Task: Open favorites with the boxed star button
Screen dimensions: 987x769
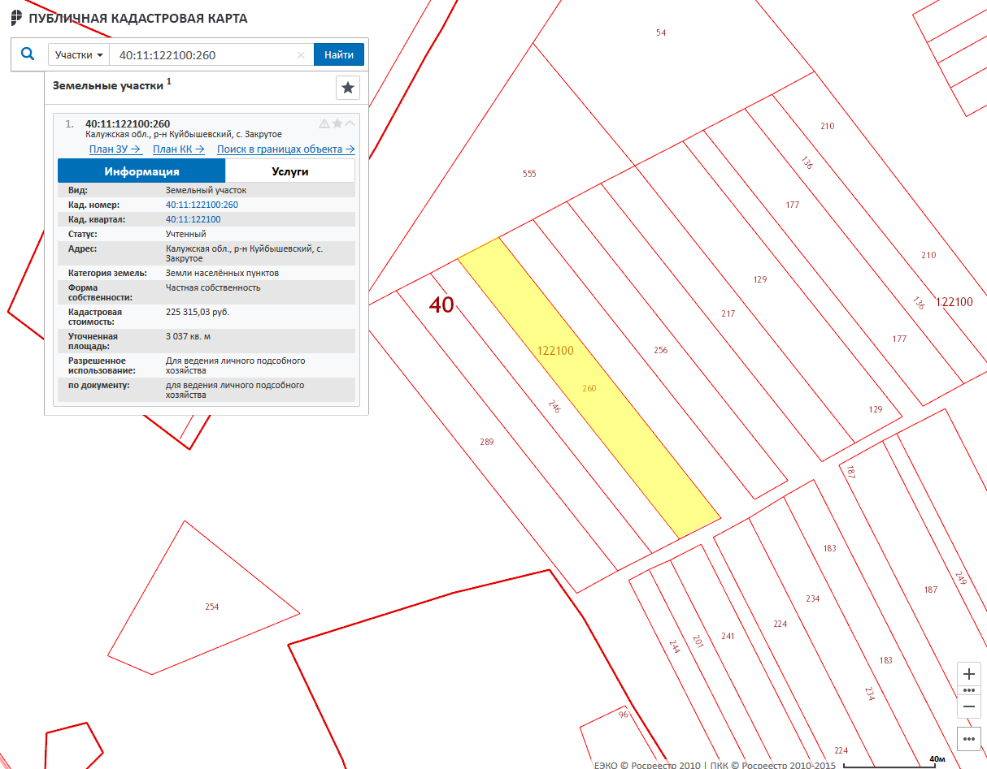Action: pyautogui.click(x=347, y=88)
